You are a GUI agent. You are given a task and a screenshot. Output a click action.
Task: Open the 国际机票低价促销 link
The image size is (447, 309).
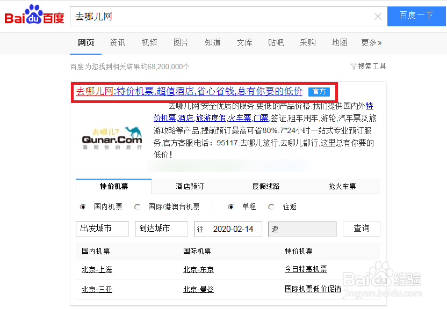(x=313, y=289)
